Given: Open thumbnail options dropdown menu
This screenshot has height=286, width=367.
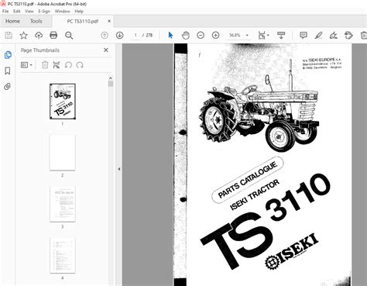Looking at the screenshot, I should [26, 65].
